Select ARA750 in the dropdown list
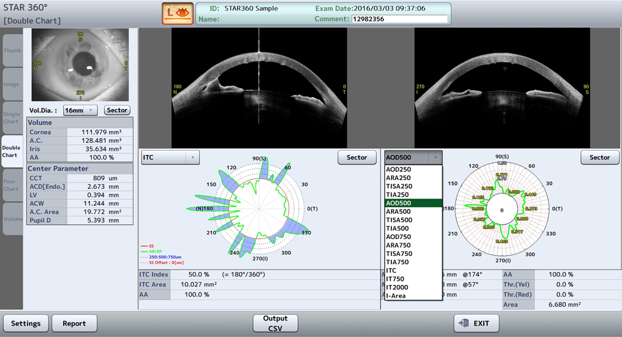Image resolution: width=622 pixels, height=337 pixels. click(398, 245)
